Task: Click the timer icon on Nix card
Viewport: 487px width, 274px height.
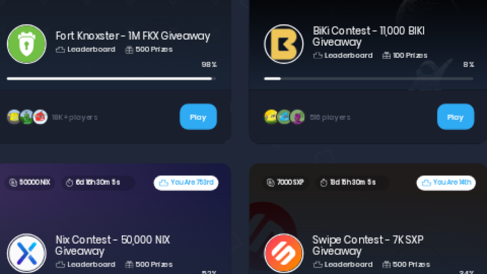Action: 69,183
